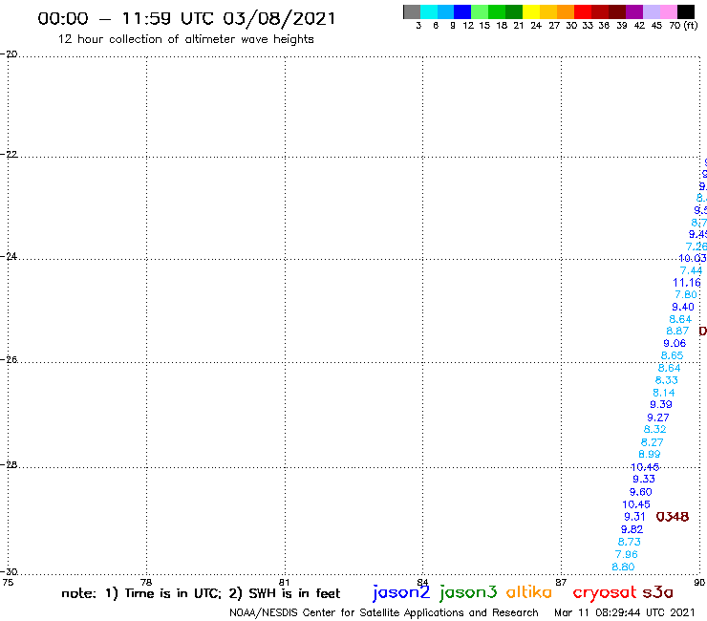Select the bright red color scale swatch
The image size is (707, 621).
[x=583, y=11]
